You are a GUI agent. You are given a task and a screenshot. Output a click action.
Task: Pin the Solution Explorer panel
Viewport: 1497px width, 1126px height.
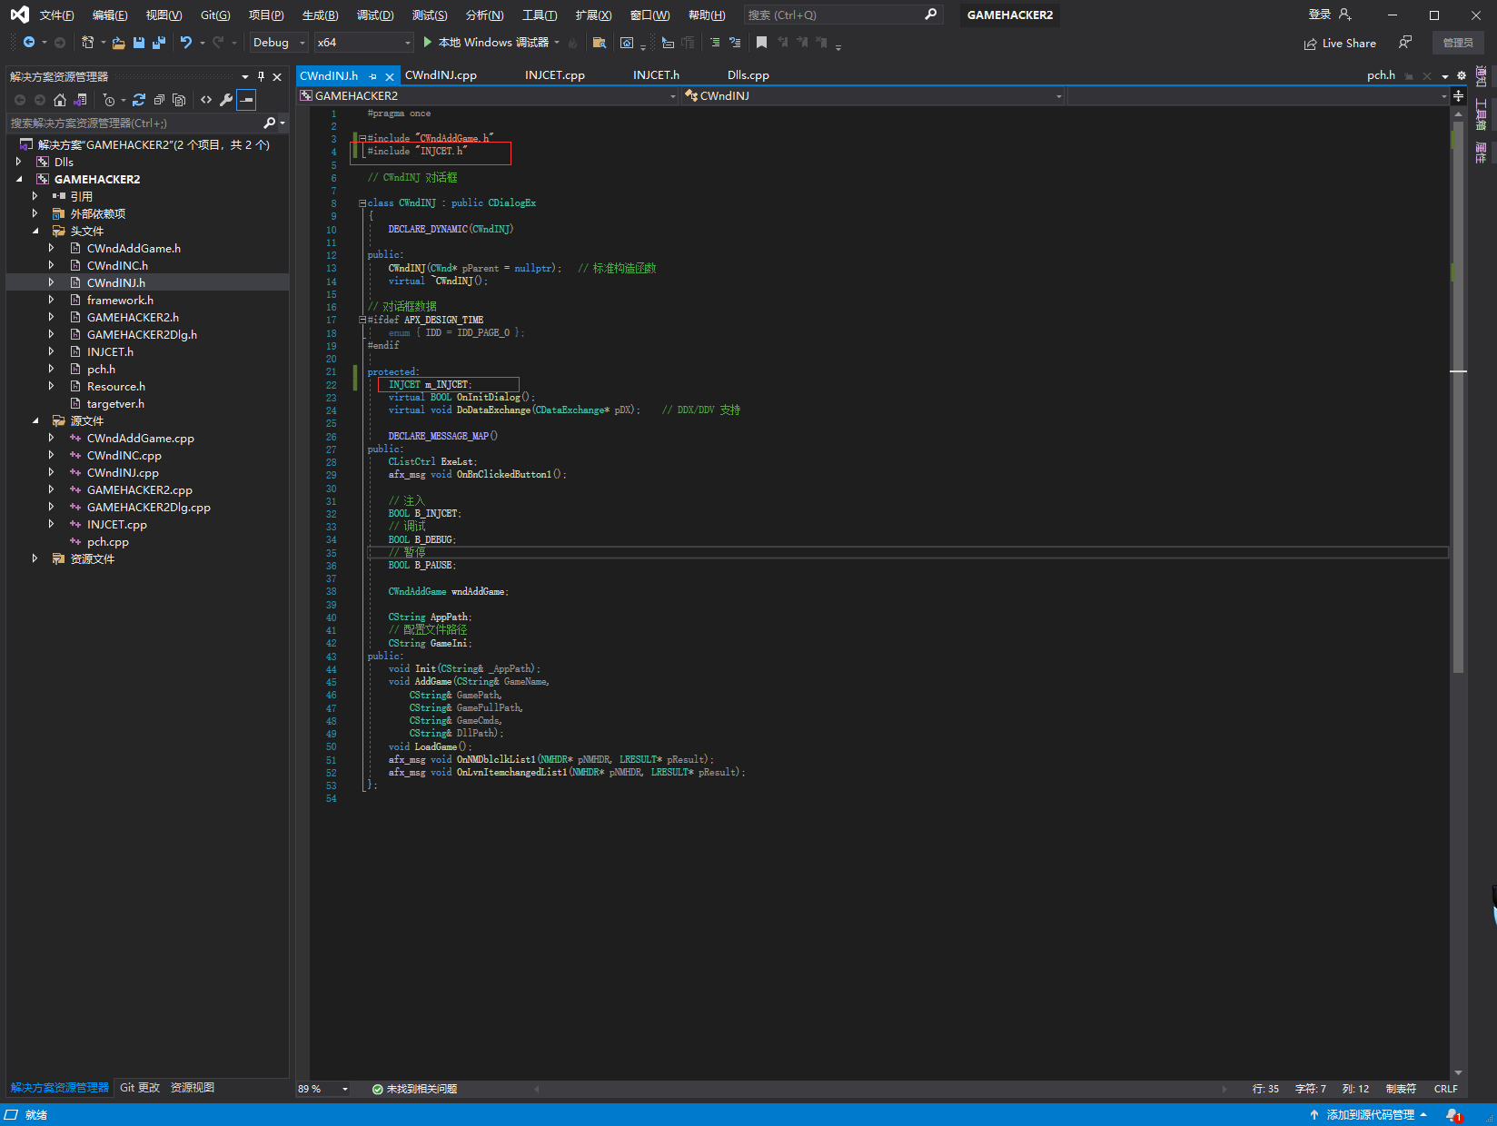click(x=261, y=77)
